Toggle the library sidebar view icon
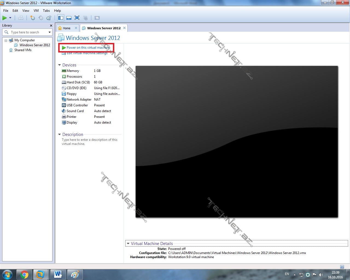Image resolution: width=350 pixels, height=280 pixels. (61, 18)
